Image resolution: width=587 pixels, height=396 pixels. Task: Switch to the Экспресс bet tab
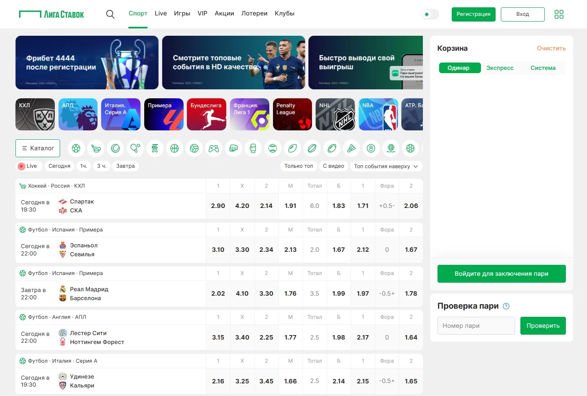point(500,68)
